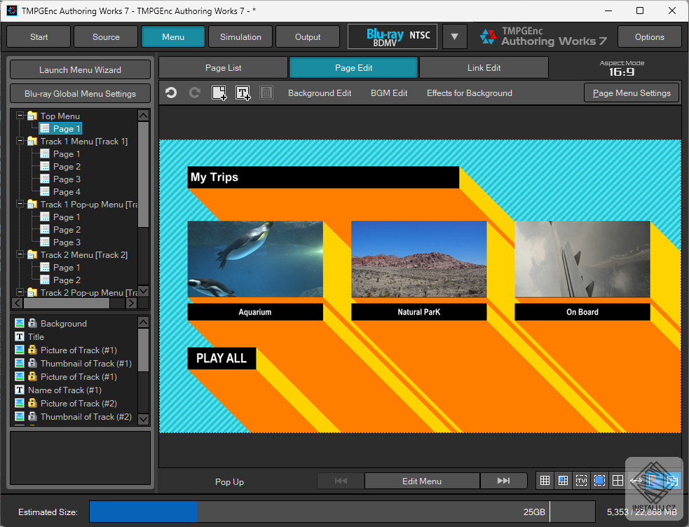This screenshot has width=689, height=527.
Task: Select the Page Edit tab
Action: tap(353, 68)
